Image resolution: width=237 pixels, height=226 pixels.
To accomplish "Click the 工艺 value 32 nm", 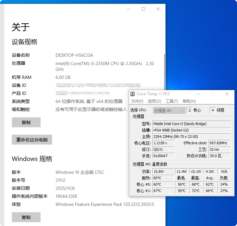I will click(220, 149).
